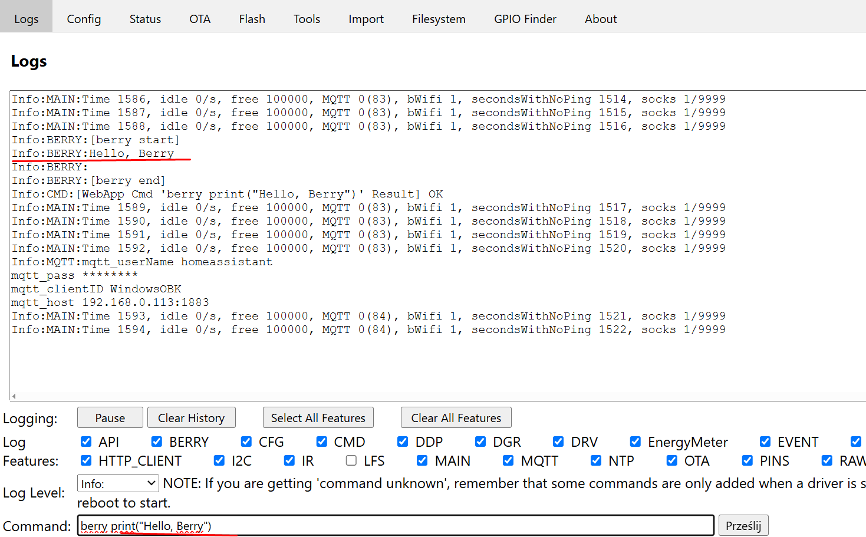Click the 'Info:BERRY:[berry end]' log line

[x=88, y=180]
